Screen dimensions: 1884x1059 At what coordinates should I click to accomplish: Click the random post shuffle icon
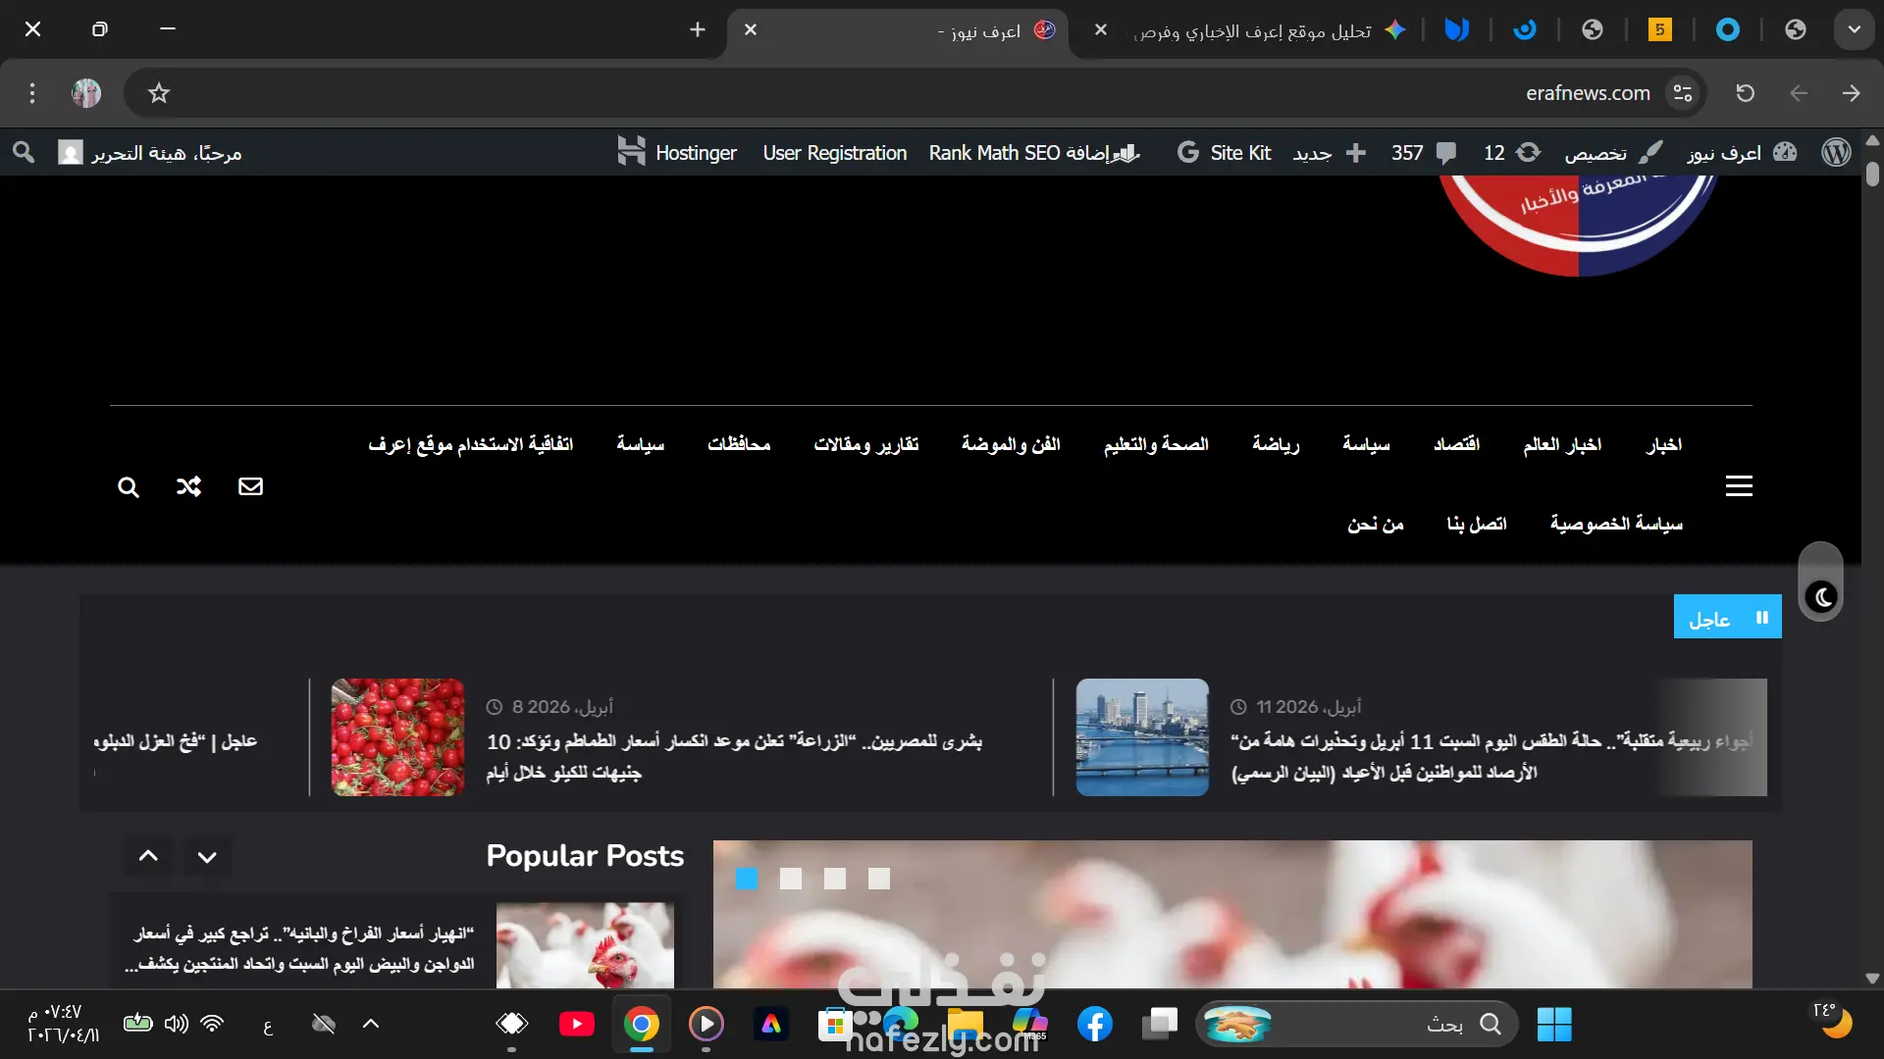click(188, 486)
